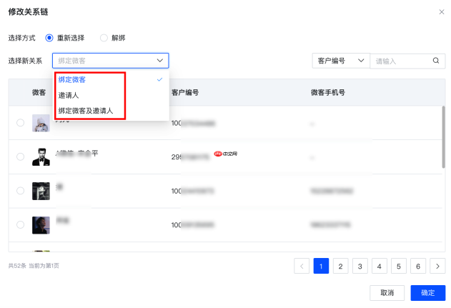
Task: Click the table's vertical scrollbar
Action: click(x=444, y=137)
